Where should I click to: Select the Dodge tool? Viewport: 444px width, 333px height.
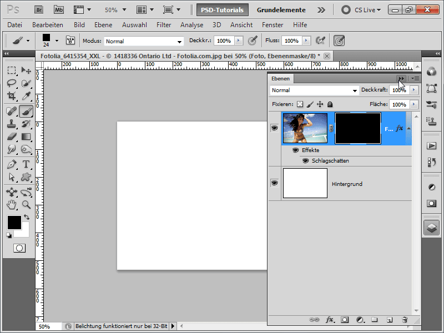click(x=26, y=149)
